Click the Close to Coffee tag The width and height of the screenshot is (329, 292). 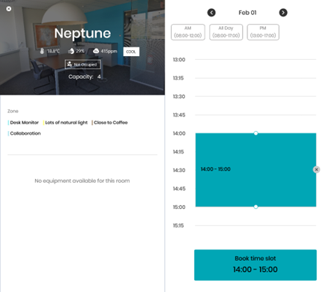click(109, 123)
